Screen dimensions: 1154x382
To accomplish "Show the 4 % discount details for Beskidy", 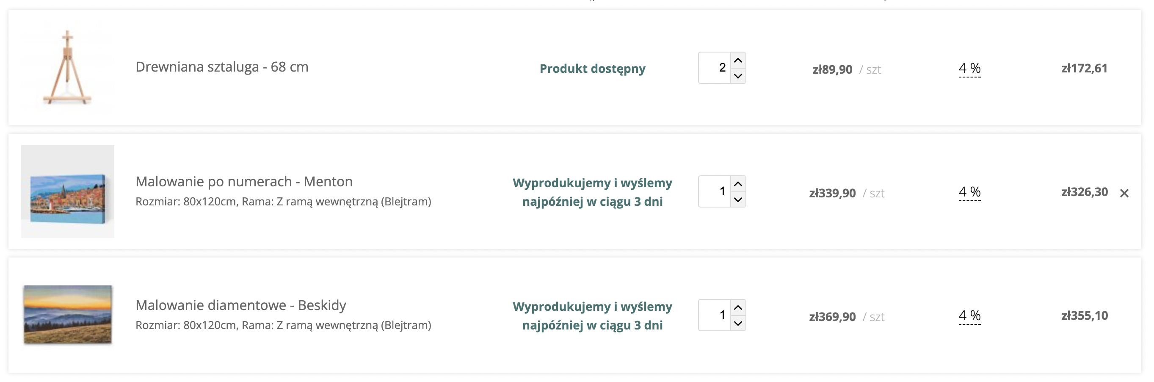I will click(969, 316).
